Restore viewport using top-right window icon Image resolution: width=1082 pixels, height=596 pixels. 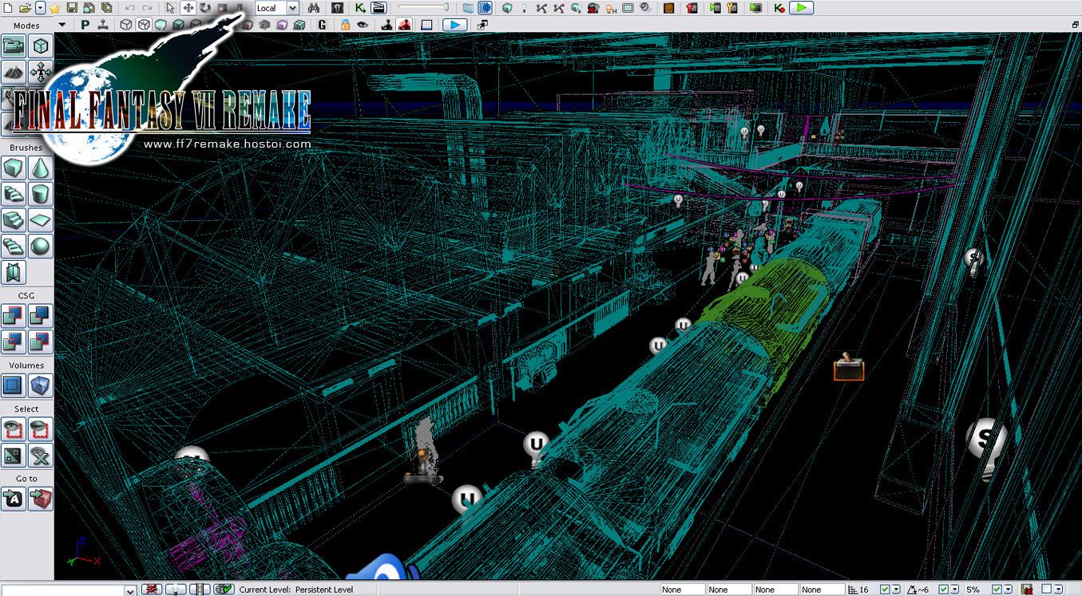coord(1075,25)
